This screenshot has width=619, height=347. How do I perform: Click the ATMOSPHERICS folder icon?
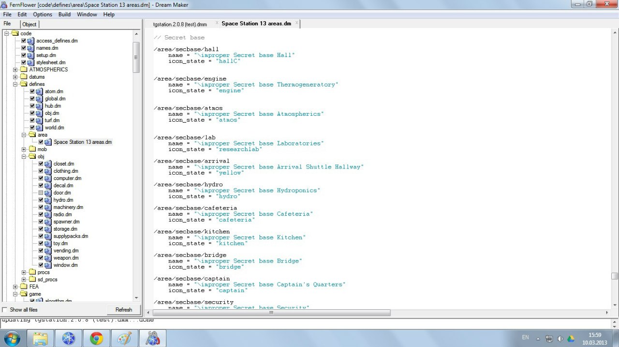pyautogui.click(x=24, y=69)
